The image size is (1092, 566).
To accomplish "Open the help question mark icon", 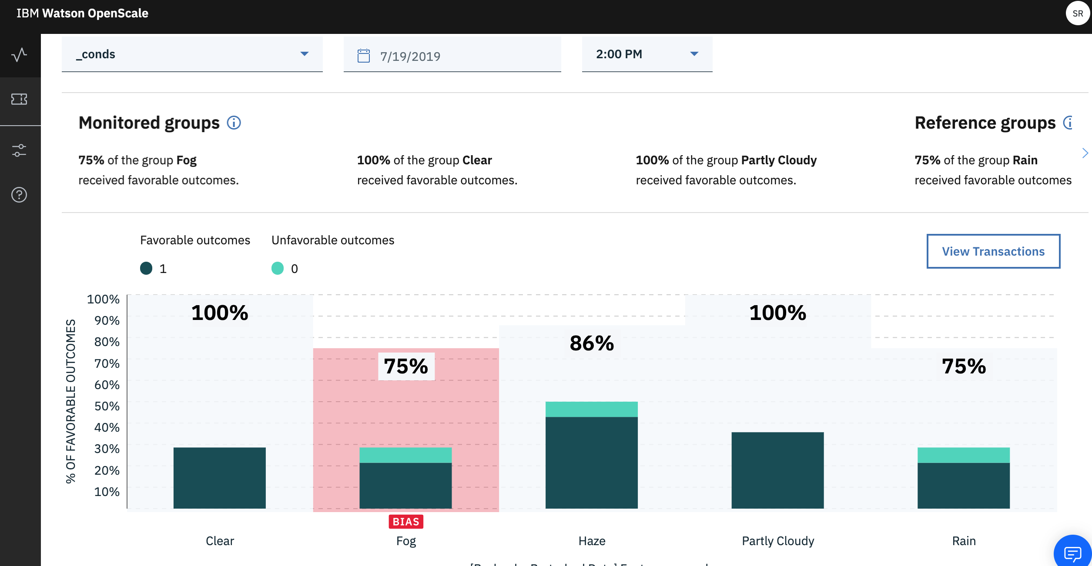I will [19, 195].
